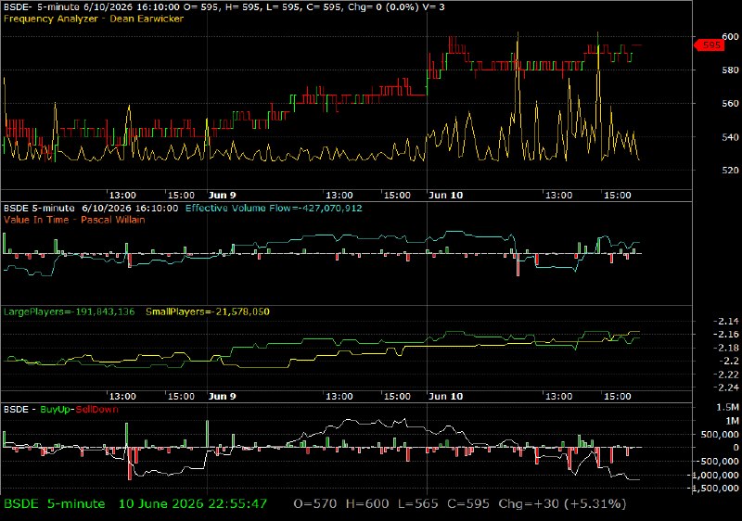Click the 580 price axis label
Screen dimensions: 742x521
point(730,70)
